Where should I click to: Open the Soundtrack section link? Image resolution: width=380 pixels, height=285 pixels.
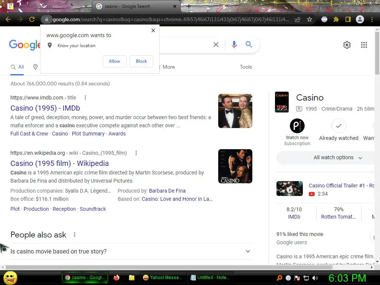(x=93, y=209)
